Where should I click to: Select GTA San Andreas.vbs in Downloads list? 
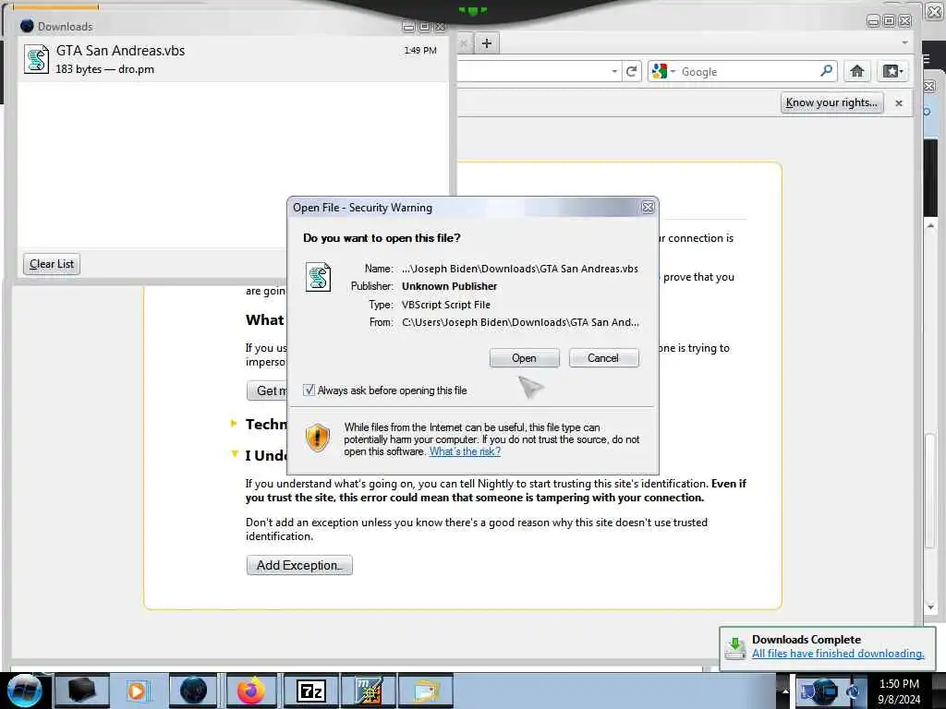tap(233, 59)
